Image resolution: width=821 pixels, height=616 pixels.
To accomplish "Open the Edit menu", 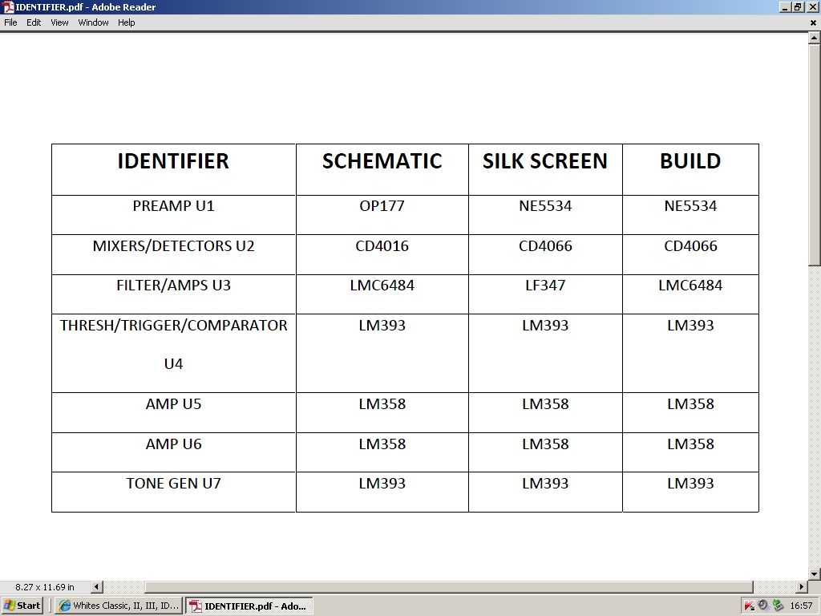I will click(x=34, y=22).
